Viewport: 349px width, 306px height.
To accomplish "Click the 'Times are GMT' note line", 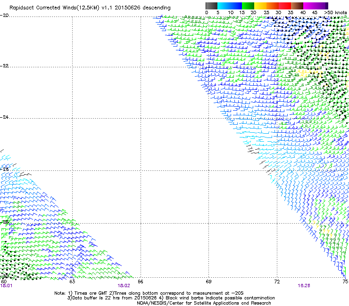I will 149,293.
